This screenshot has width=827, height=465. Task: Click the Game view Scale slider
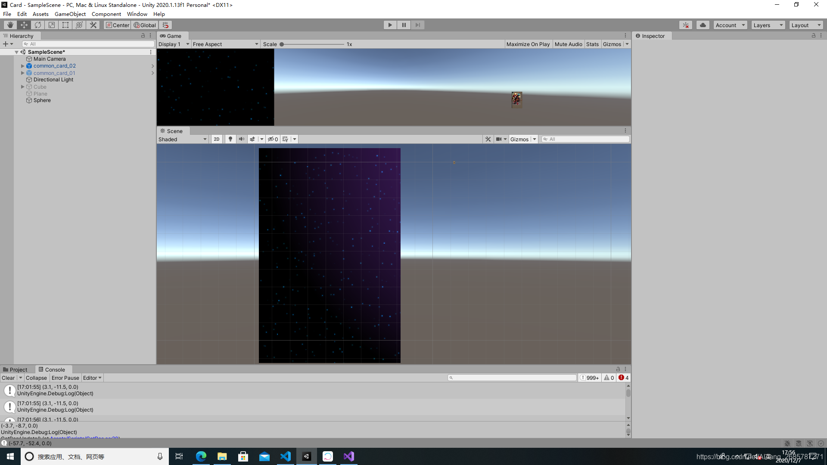[312, 44]
